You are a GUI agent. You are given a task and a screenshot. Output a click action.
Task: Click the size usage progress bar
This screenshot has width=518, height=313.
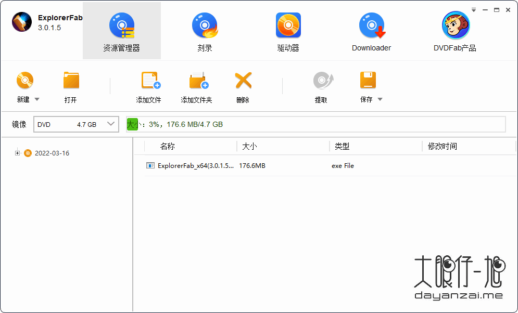316,124
